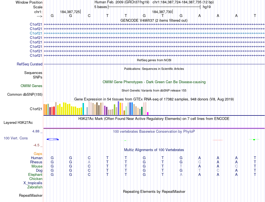The width and height of the screenshot is (265, 202).
Task: Select the Sequences label of the Publications track
Action: (x=33, y=73)
